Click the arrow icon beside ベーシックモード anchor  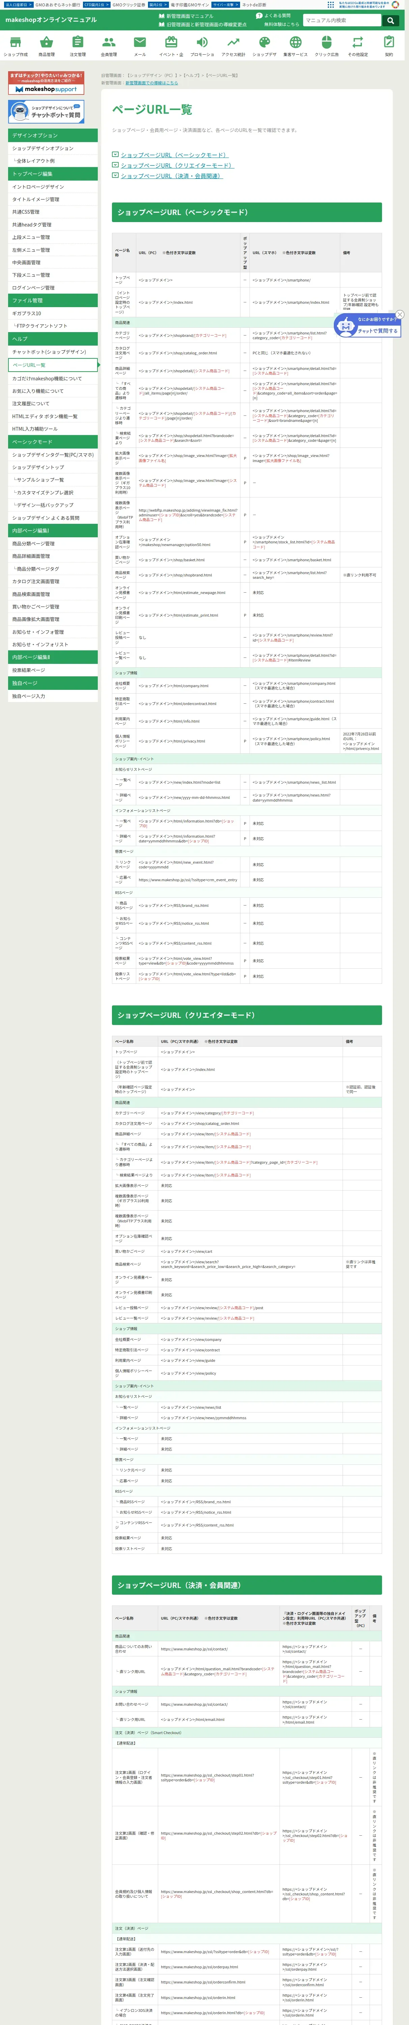115,155
